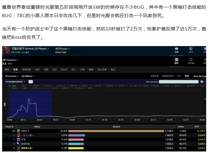Switch to the Debuff tab
This screenshot has width=211, height=153.
click(64, 70)
